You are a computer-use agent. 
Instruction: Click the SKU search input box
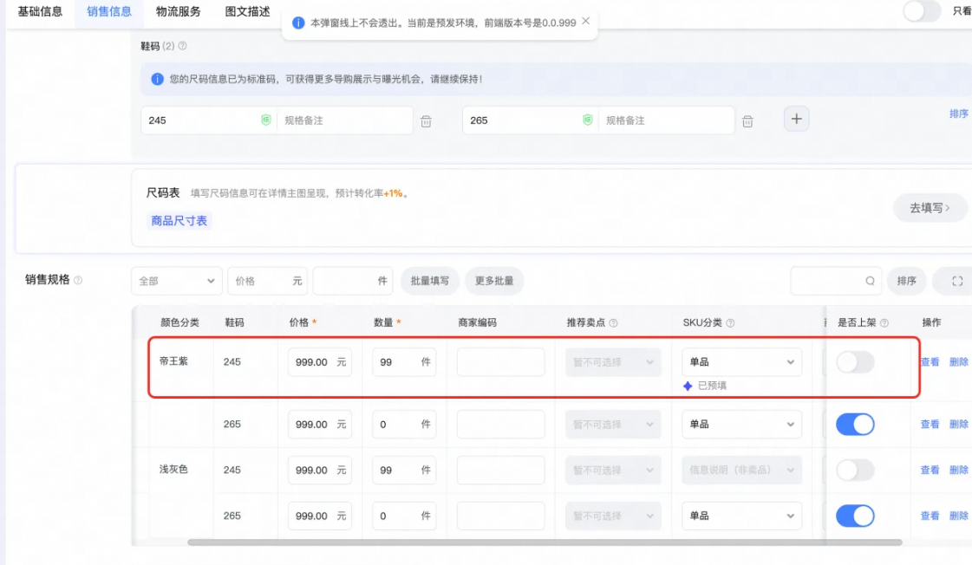coord(836,281)
